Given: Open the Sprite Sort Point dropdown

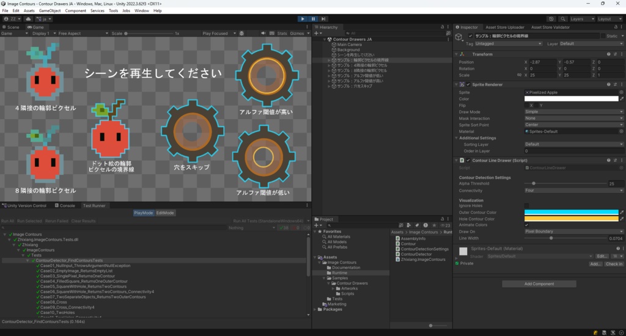Looking at the screenshot, I should pos(573,125).
